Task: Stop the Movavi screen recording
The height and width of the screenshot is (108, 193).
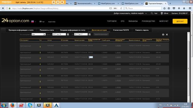Action: (x=62, y=2)
